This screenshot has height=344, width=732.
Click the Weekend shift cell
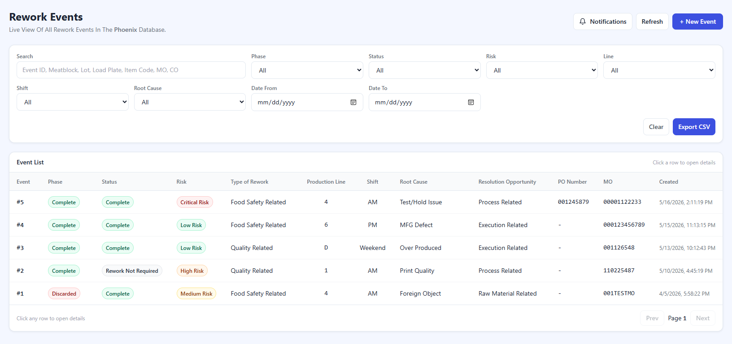pos(372,248)
